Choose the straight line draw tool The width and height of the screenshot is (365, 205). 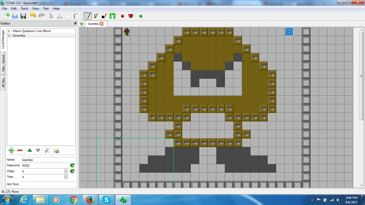click(x=96, y=16)
